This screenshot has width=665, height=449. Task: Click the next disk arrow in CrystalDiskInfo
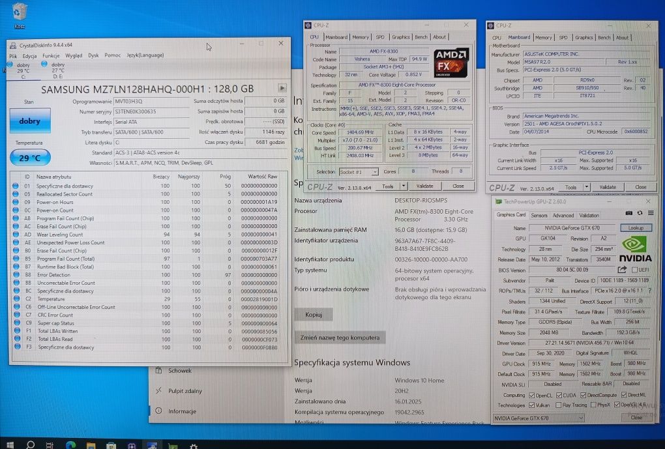(x=282, y=88)
